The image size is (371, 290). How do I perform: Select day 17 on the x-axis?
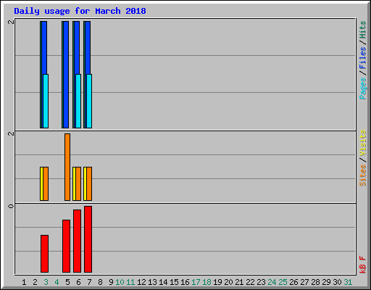196,282
